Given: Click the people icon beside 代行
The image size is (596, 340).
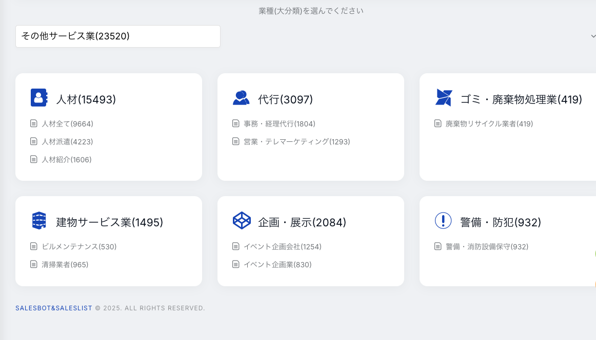Looking at the screenshot, I should (x=241, y=98).
